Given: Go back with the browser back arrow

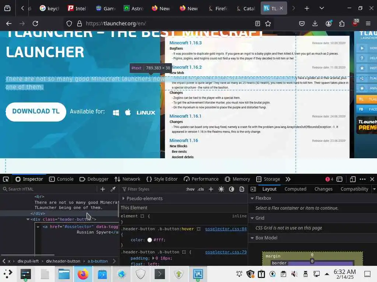Looking at the screenshot, I should point(9,23).
